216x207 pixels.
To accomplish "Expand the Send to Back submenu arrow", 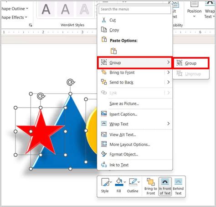I will [x=169, y=82].
